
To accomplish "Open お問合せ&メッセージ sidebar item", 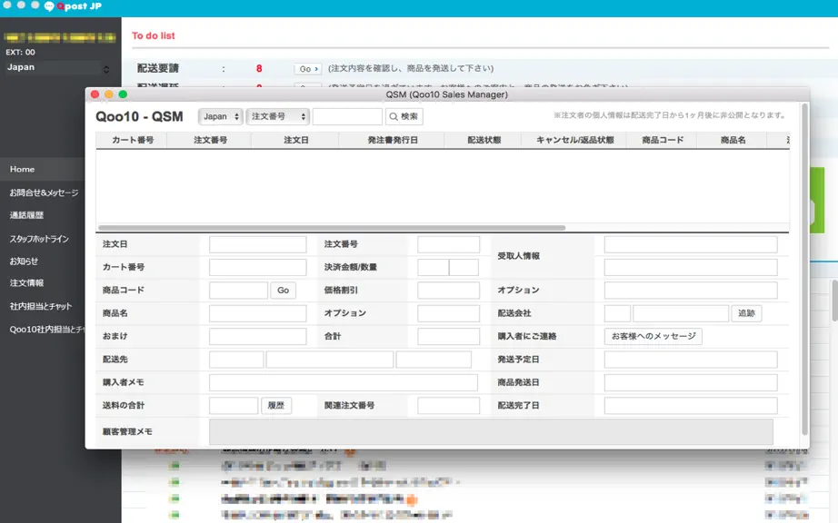I will 44,192.
